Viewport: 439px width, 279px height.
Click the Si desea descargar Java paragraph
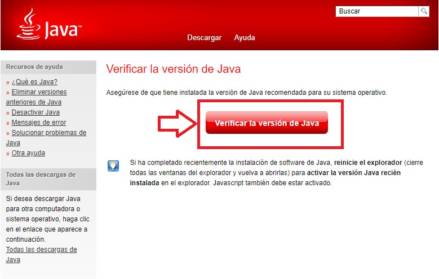47,219
